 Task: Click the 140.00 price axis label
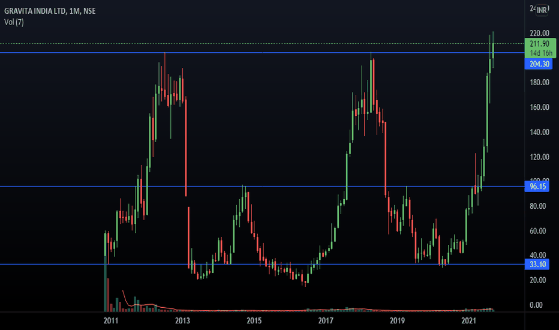point(539,132)
